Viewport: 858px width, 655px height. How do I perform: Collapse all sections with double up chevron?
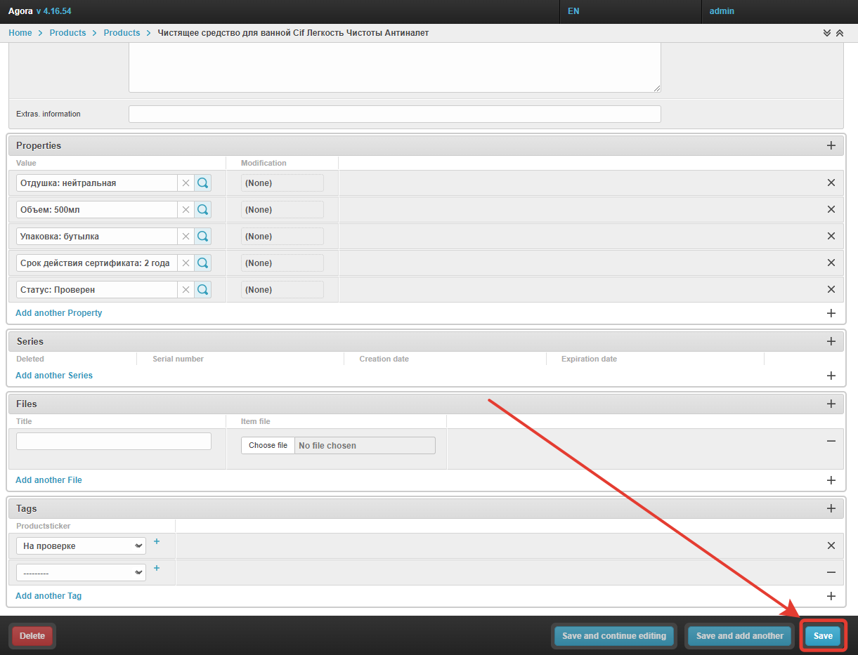click(x=839, y=33)
